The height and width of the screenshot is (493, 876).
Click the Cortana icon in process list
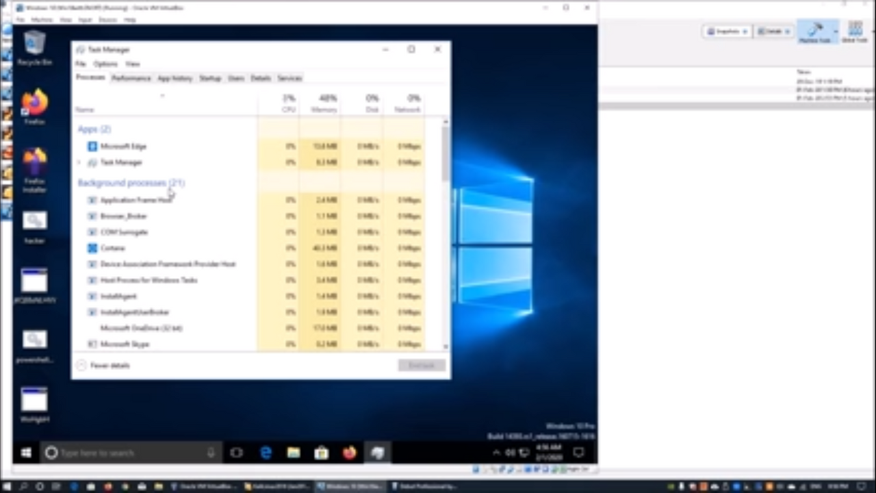92,248
